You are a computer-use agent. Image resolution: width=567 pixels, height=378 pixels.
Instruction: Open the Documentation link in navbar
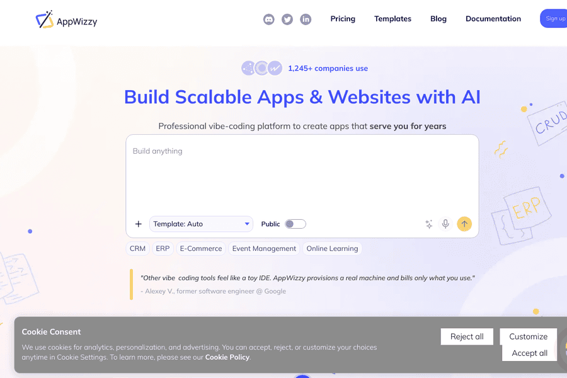point(493,19)
